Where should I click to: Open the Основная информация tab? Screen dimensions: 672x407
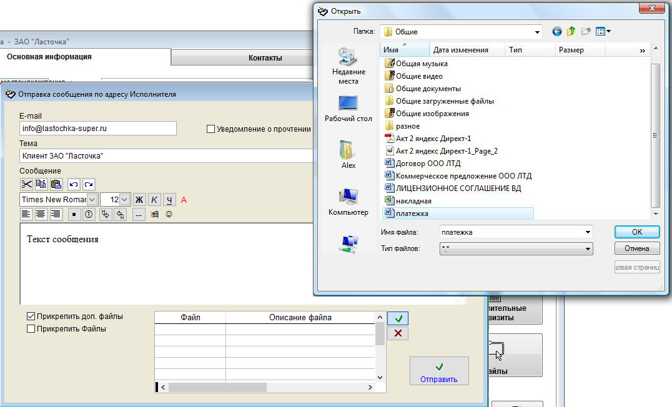[49, 57]
